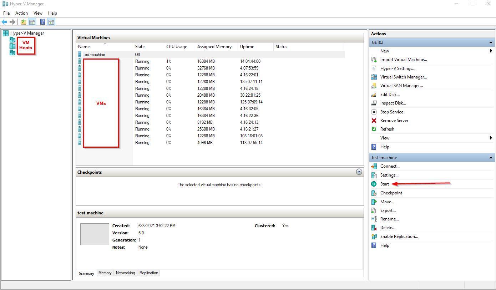Click the red Remove Server icon

click(374, 121)
